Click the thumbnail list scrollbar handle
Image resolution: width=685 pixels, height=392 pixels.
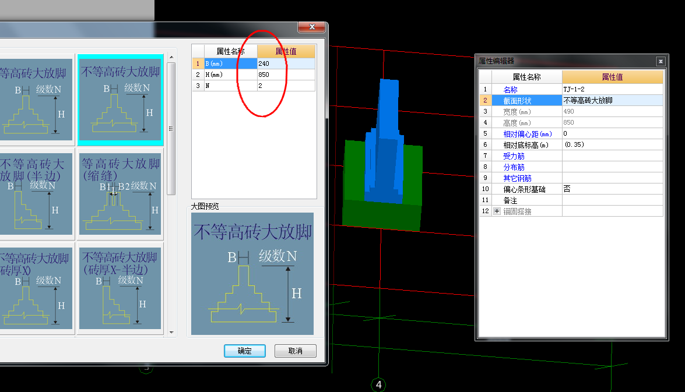171,129
